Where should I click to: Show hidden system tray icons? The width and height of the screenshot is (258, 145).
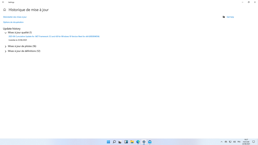(x=222, y=142)
